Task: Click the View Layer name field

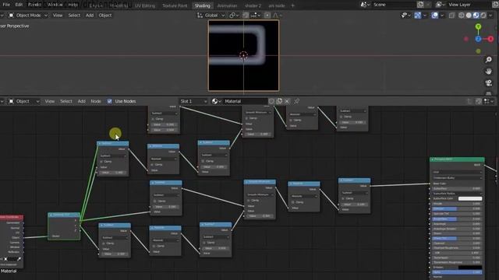Action: [x=468, y=5]
